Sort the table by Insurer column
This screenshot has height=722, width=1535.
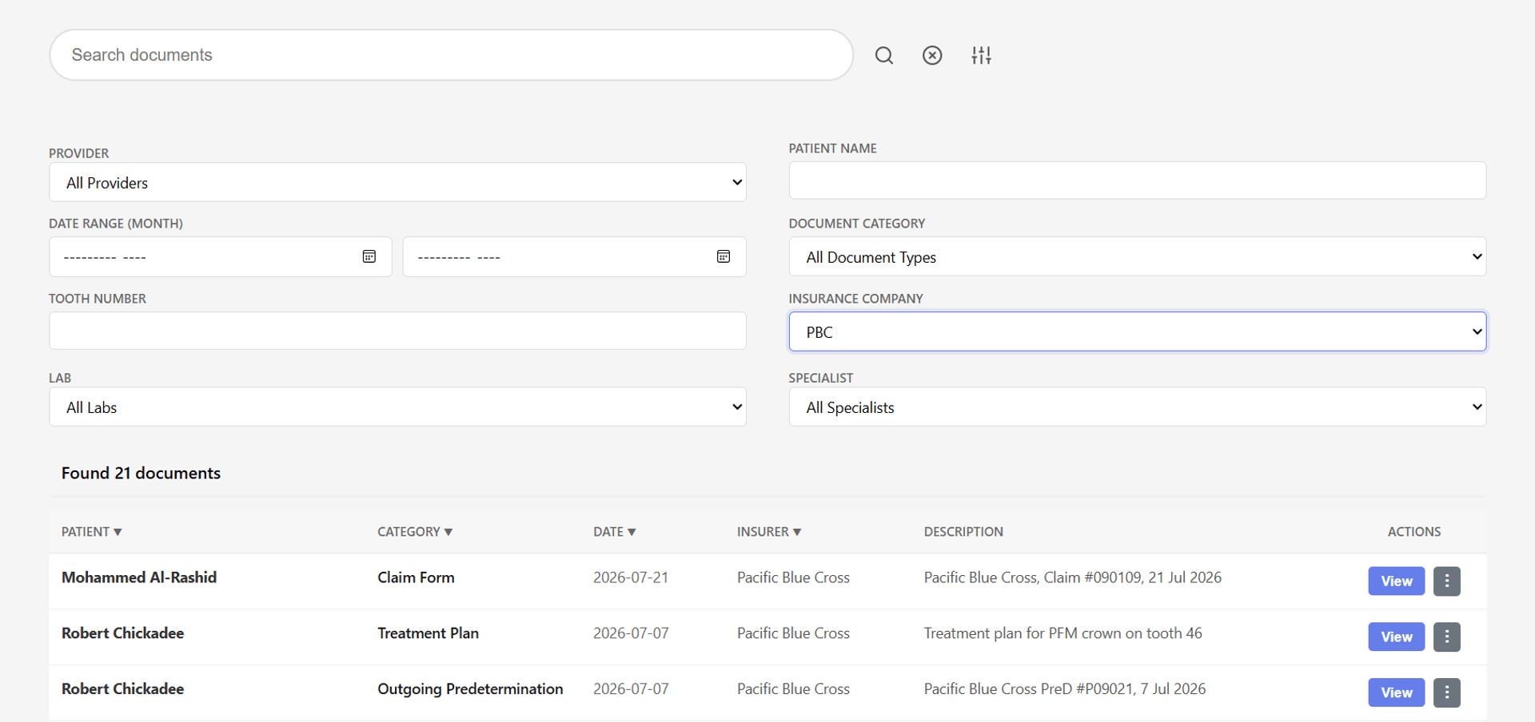click(x=769, y=532)
